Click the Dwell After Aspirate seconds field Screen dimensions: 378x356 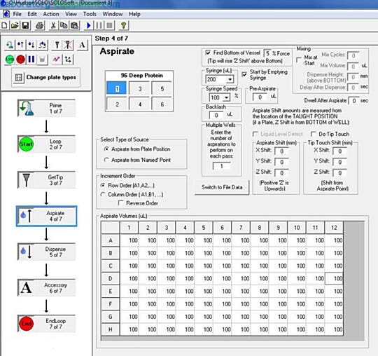pos(353,100)
